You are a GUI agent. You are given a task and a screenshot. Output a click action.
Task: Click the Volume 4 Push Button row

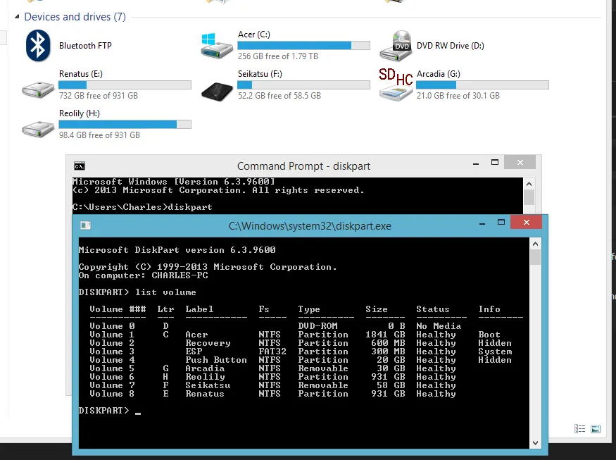click(301, 360)
